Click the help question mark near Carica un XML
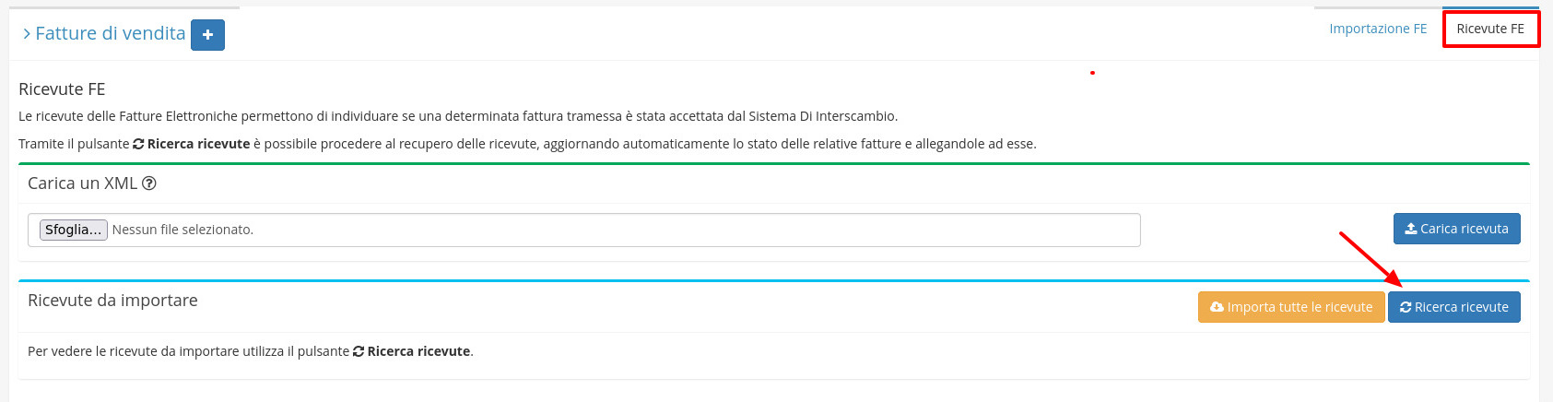The image size is (1553, 402). 149,183
